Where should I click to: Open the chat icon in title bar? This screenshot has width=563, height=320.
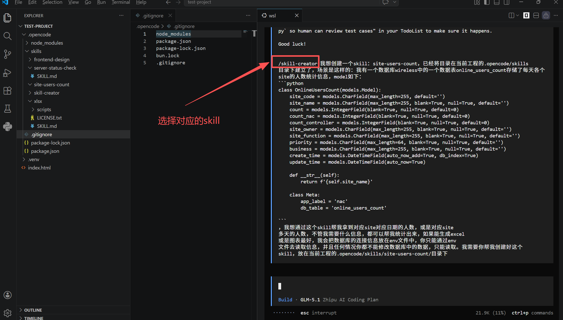[x=385, y=2]
